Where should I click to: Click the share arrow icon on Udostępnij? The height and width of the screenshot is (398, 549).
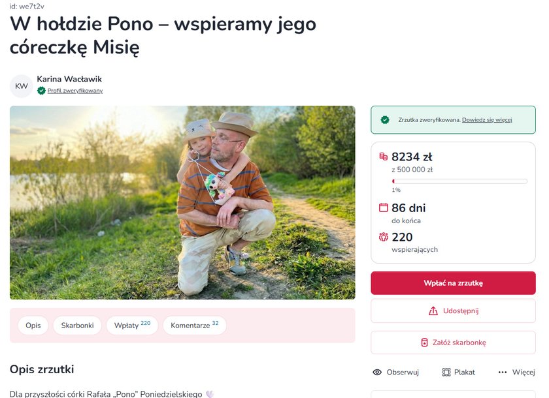pos(433,311)
